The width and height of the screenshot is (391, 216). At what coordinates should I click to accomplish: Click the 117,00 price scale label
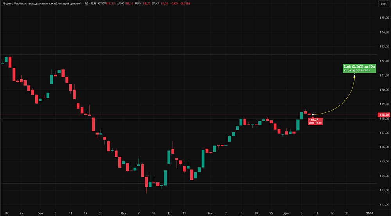tap(384, 133)
